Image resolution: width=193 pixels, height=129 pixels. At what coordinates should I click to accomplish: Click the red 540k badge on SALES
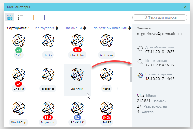tap(107, 118)
